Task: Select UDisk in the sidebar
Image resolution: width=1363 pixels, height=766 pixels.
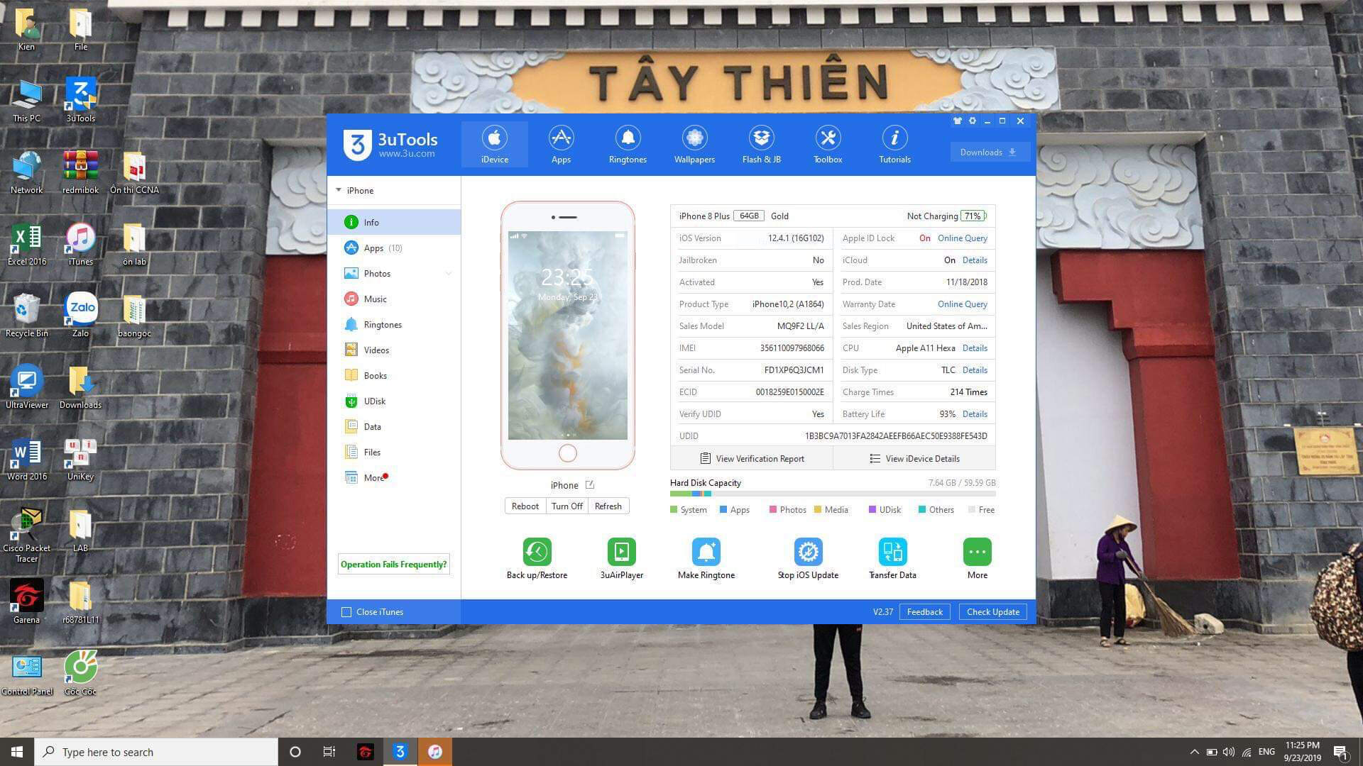Action: (374, 401)
